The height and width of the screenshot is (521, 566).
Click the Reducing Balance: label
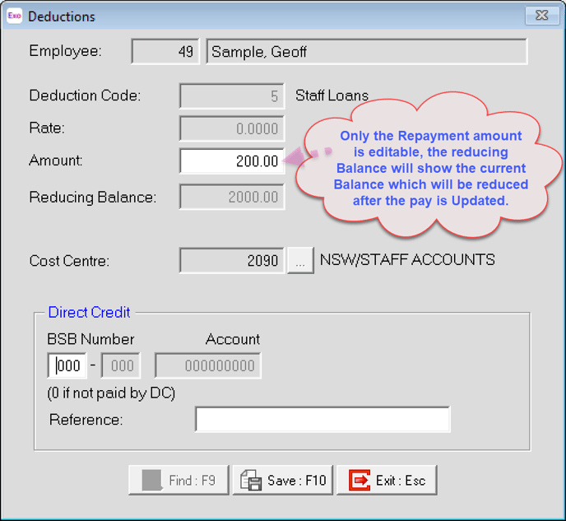(x=93, y=198)
